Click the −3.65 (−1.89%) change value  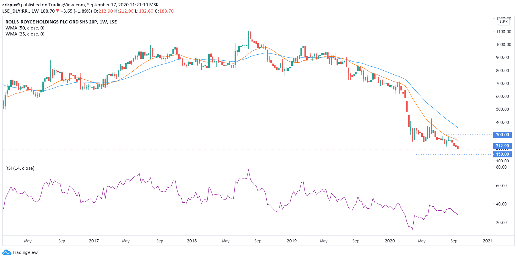pos(76,11)
